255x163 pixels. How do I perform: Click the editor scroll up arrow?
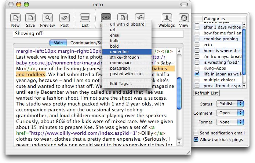(179, 51)
